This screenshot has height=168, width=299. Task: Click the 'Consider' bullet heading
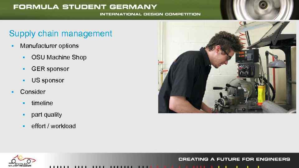(33, 92)
